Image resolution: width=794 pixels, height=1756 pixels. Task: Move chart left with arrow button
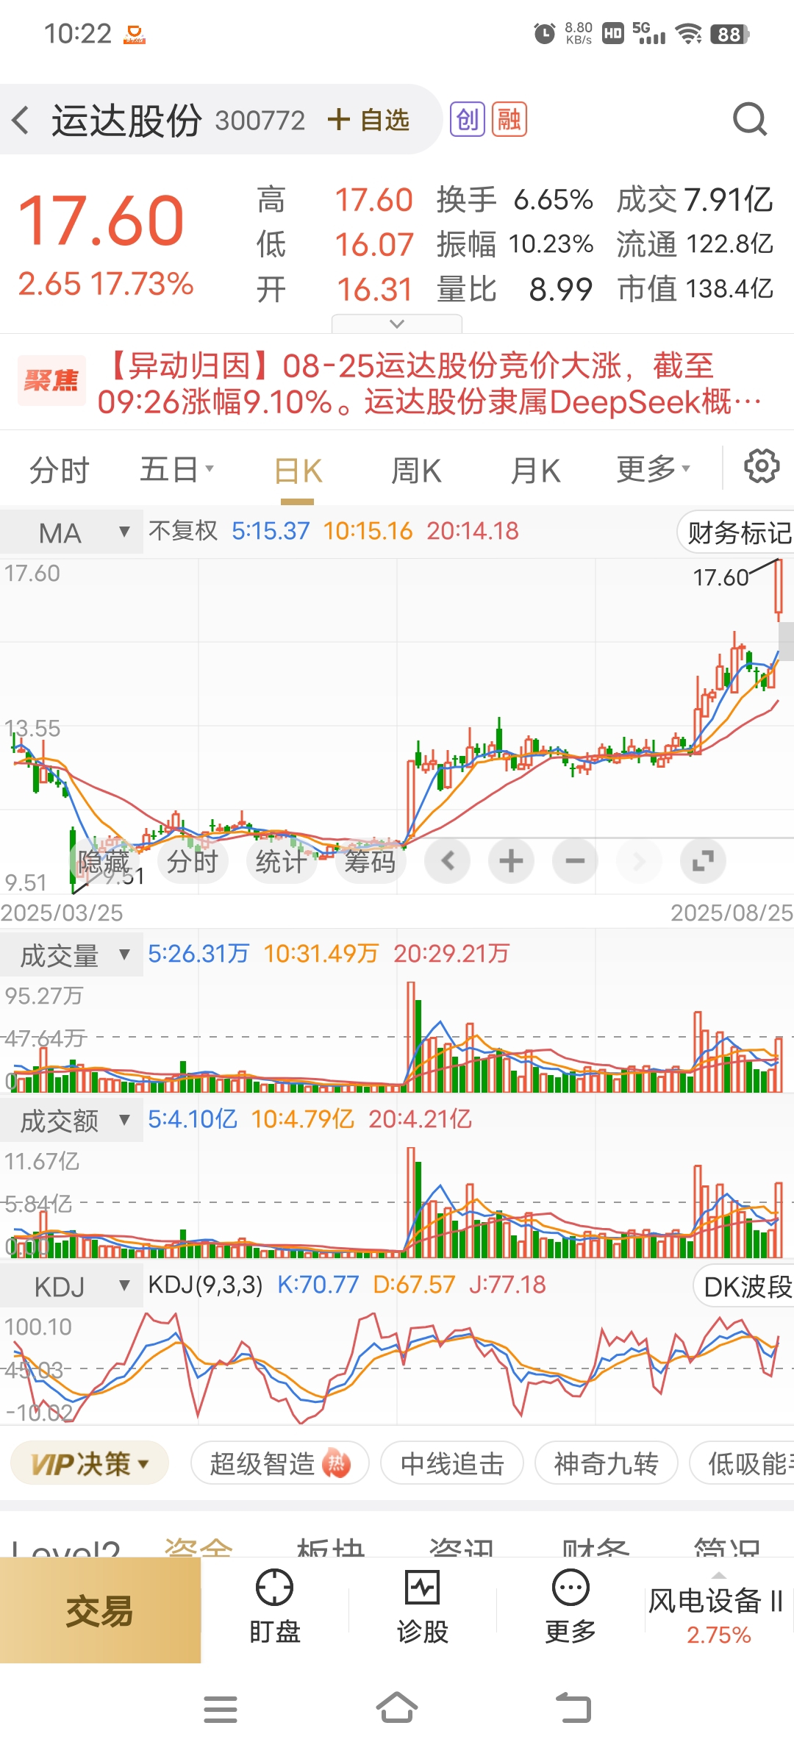(448, 860)
